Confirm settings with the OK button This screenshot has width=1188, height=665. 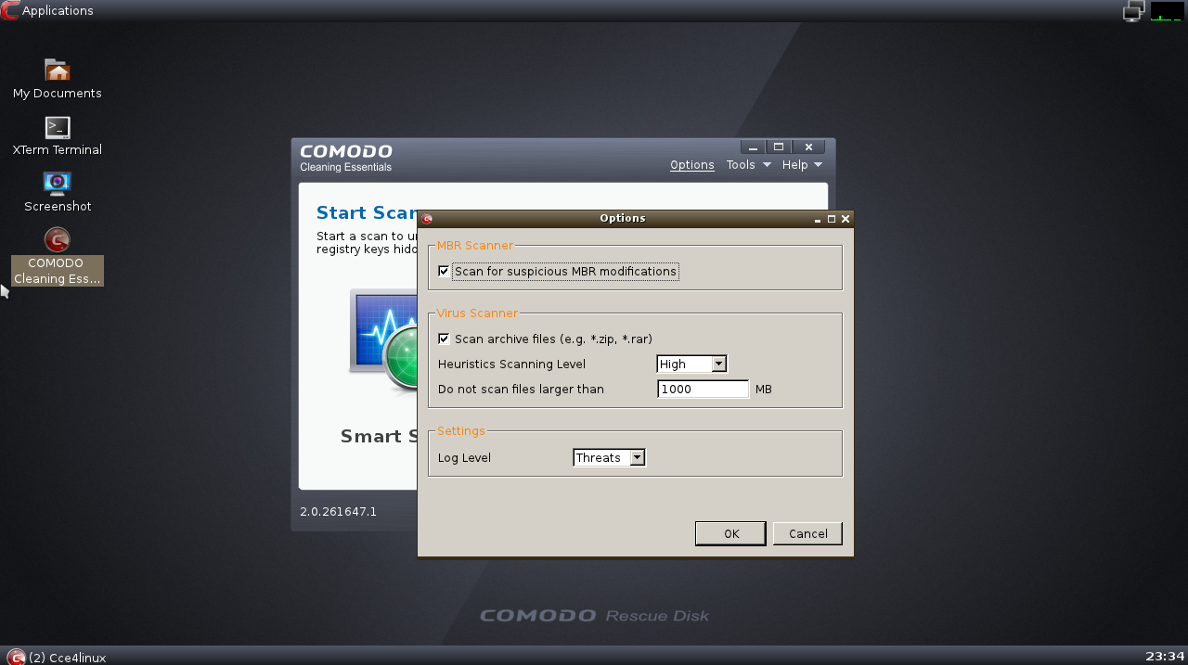[730, 533]
